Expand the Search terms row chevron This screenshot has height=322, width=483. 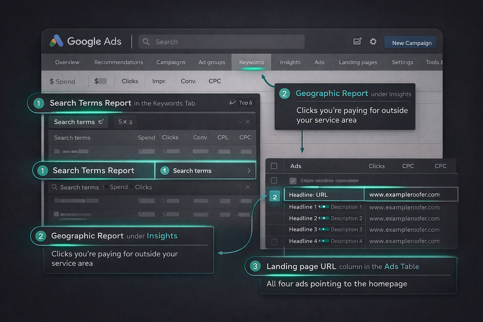point(249,170)
